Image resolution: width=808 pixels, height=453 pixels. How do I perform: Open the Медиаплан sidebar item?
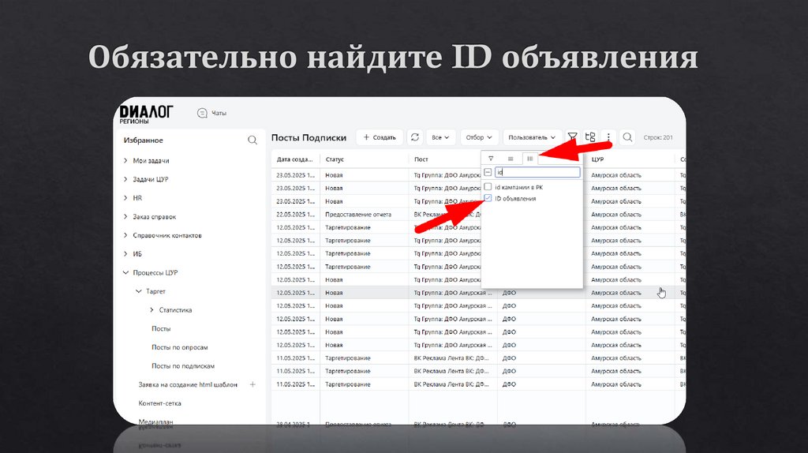point(155,421)
